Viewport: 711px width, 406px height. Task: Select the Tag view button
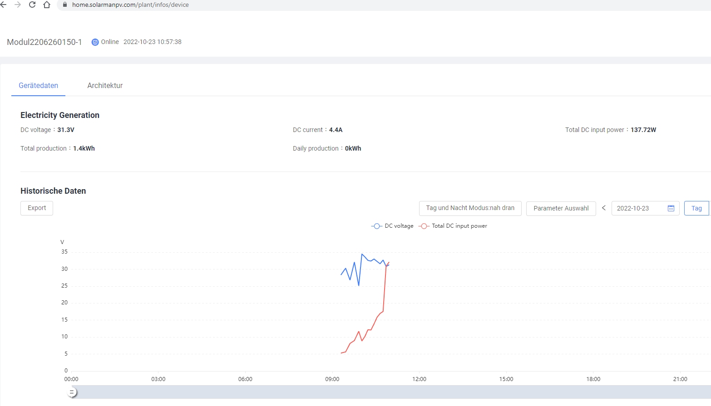(696, 209)
